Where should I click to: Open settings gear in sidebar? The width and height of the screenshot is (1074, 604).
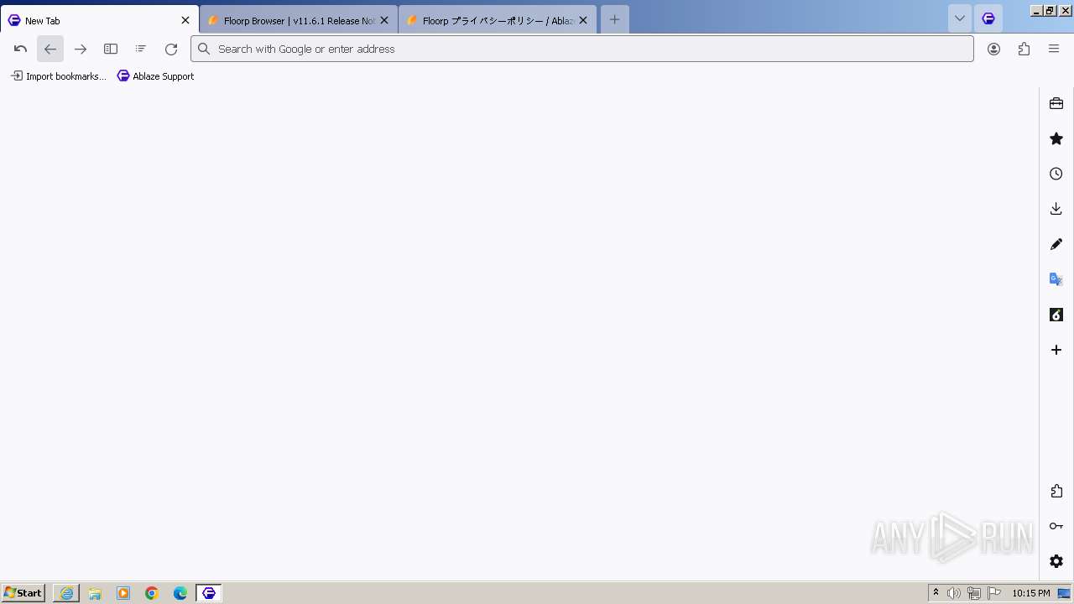pos(1056,561)
